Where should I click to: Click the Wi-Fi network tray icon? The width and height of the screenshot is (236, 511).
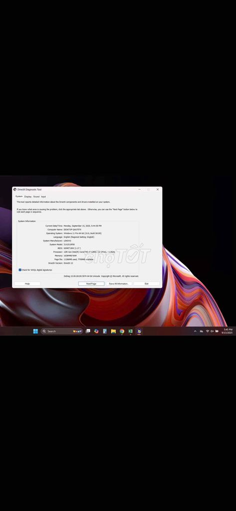coord(208,331)
